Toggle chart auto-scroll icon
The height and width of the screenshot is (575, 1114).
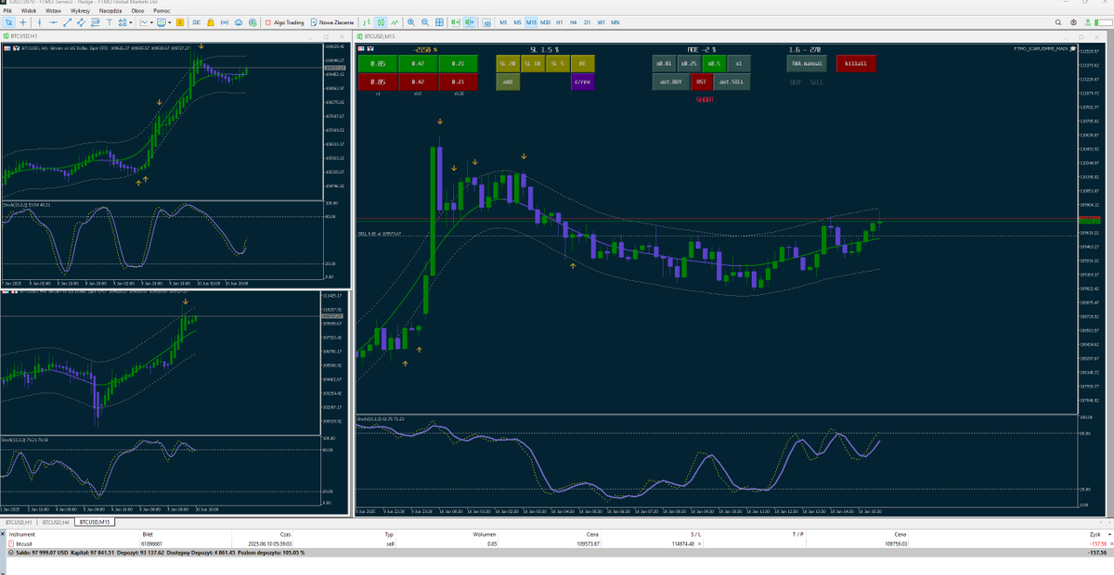456,21
